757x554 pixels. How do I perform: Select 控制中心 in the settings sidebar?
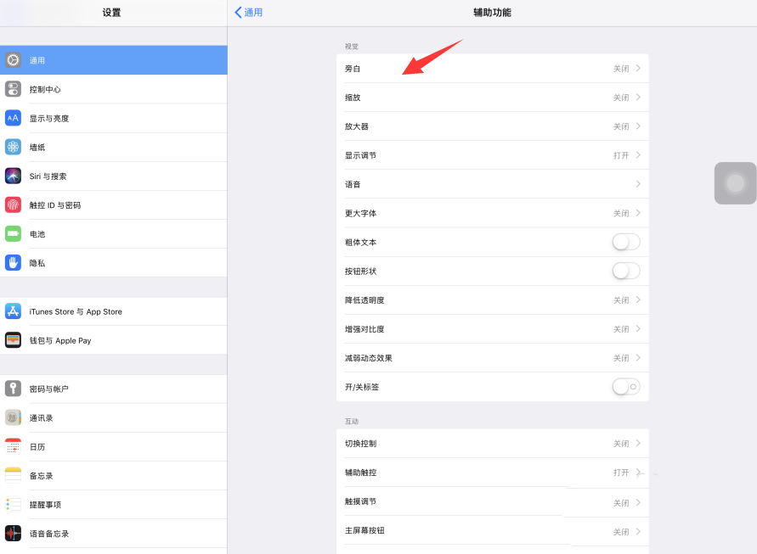pos(114,89)
